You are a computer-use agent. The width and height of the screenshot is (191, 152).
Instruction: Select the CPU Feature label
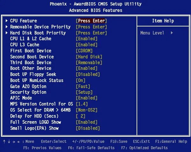pos(24,21)
